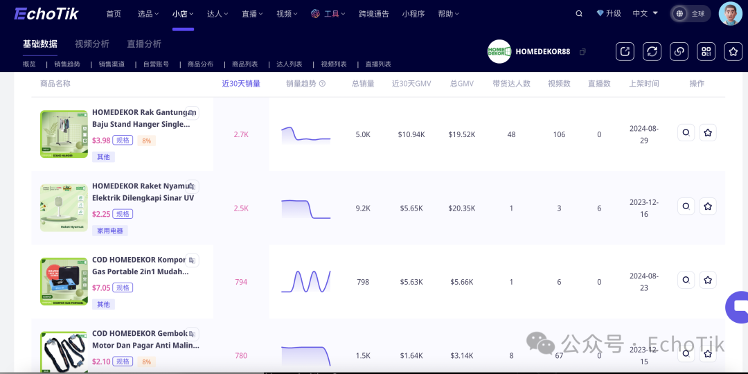Open the 中文 language dropdown

point(645,13)
